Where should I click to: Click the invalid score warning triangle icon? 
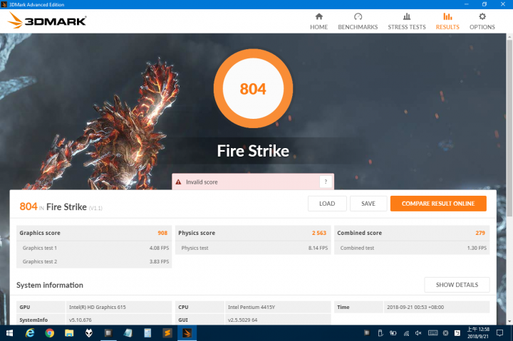tap(178, 182)
